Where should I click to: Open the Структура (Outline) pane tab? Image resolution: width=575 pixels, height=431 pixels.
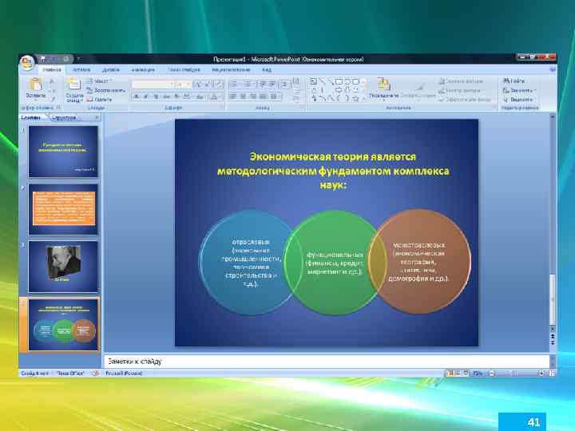(65, 117)
